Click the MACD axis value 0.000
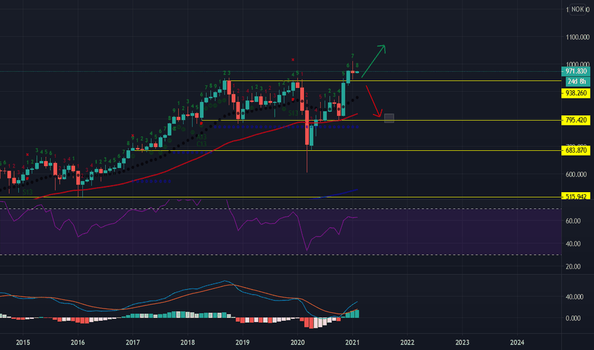 [573, 319]
